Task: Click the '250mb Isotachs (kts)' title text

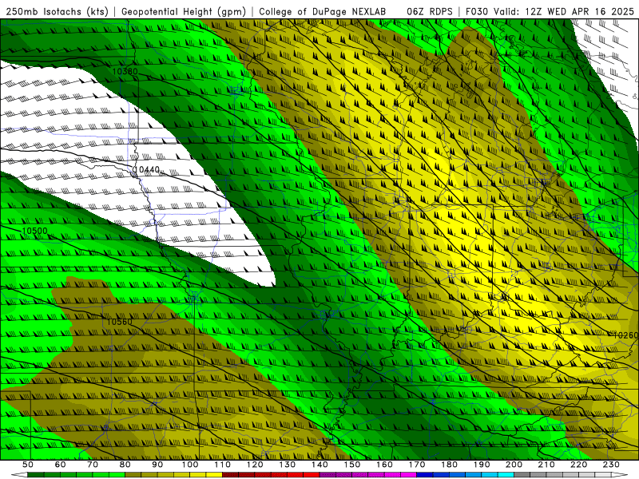Action: tap(57, 11)
